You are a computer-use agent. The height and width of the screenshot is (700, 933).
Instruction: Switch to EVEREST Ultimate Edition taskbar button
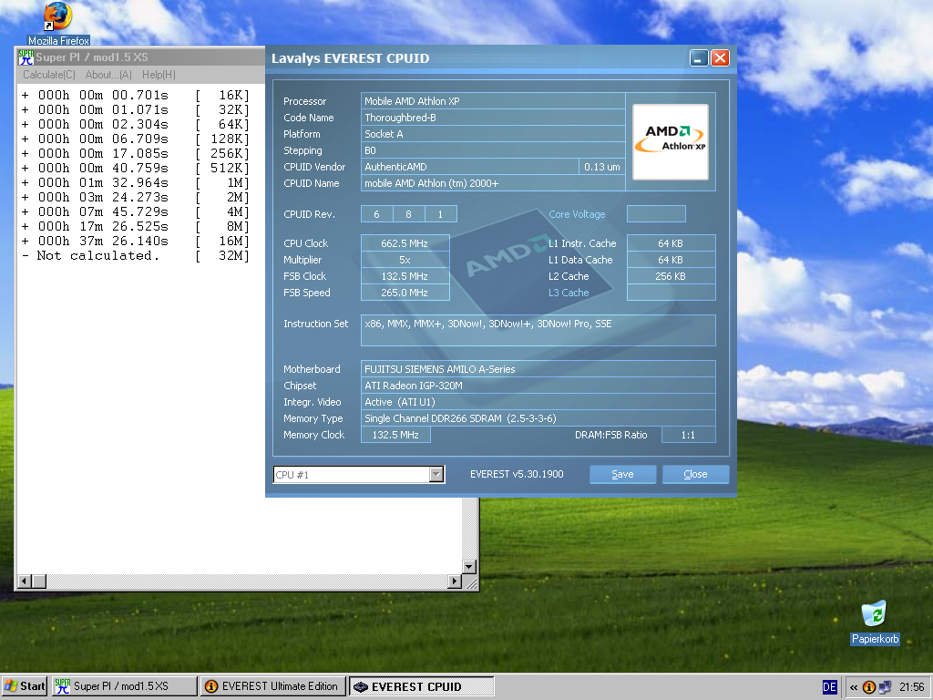click(x=272, y=686)
